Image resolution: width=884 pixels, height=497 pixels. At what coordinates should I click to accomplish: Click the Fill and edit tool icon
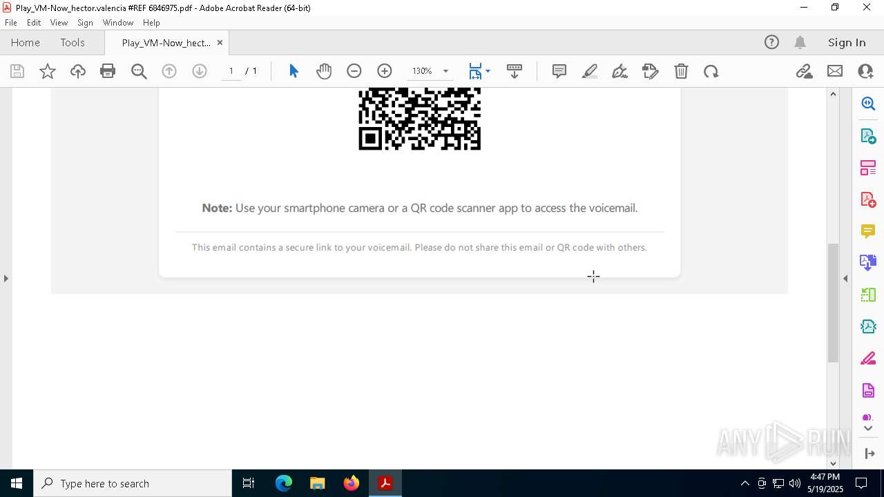point(651,71)
